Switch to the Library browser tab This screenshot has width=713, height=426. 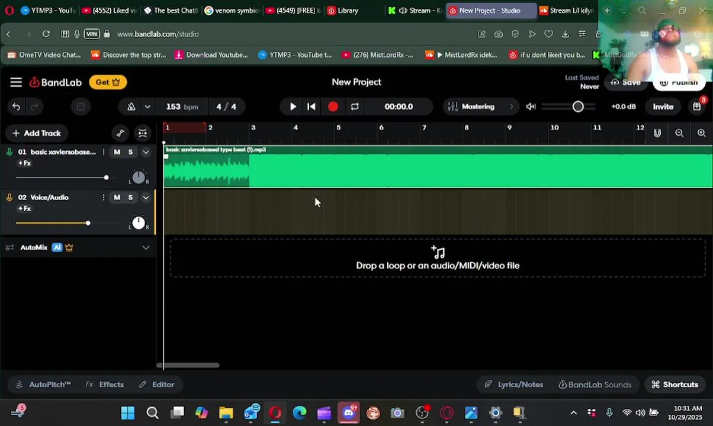click(x=349, y=10)
